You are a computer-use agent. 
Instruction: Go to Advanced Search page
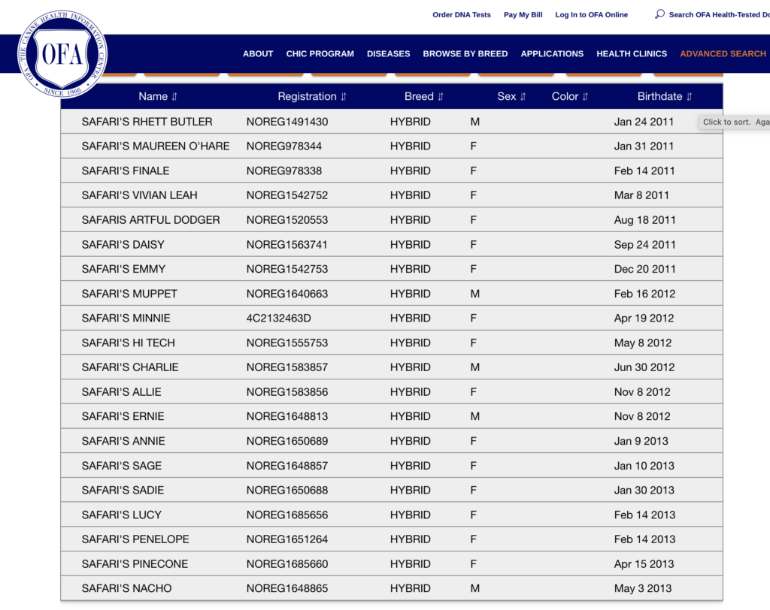(723, 54)
